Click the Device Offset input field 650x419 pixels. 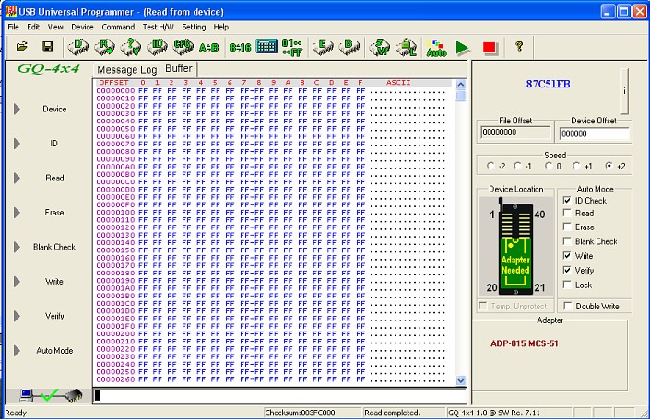[594, 134]
